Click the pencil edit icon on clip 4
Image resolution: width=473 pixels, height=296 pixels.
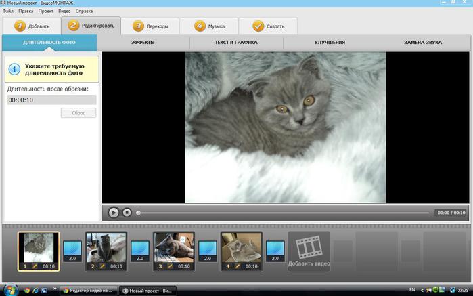pyautogui.click(x=238, y=266)
